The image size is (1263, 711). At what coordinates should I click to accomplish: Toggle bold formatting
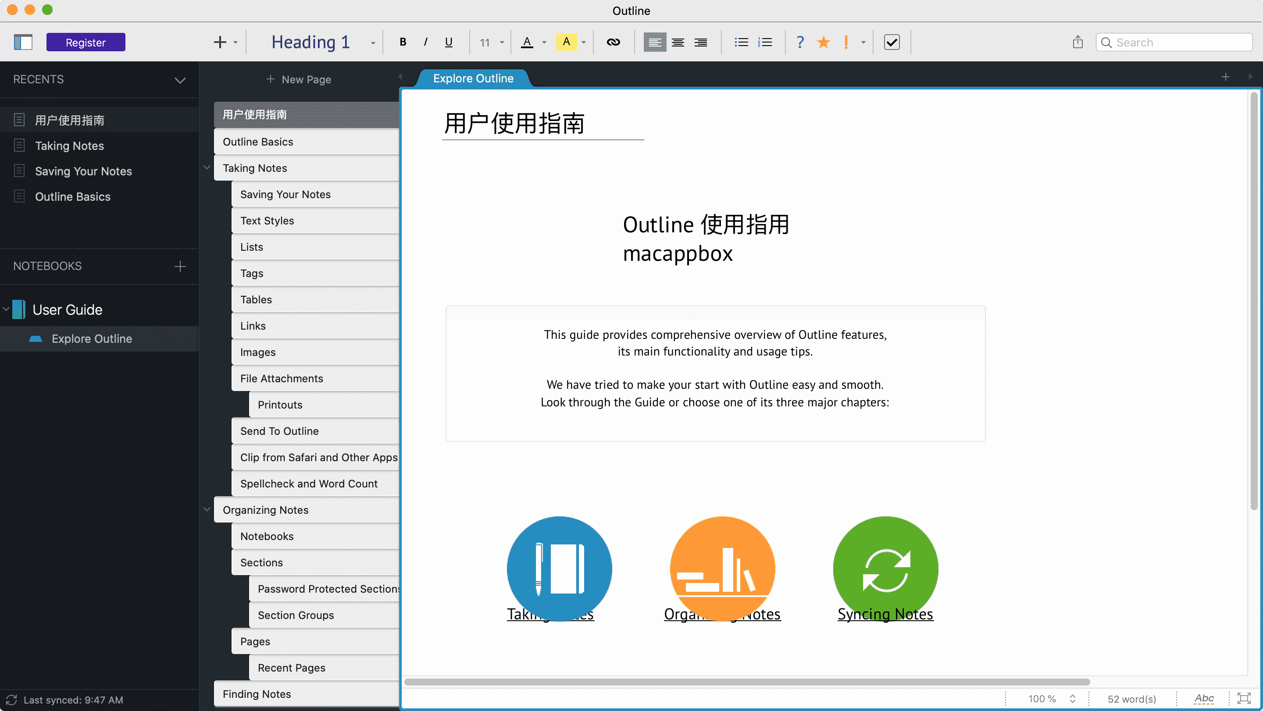point(403,42)
